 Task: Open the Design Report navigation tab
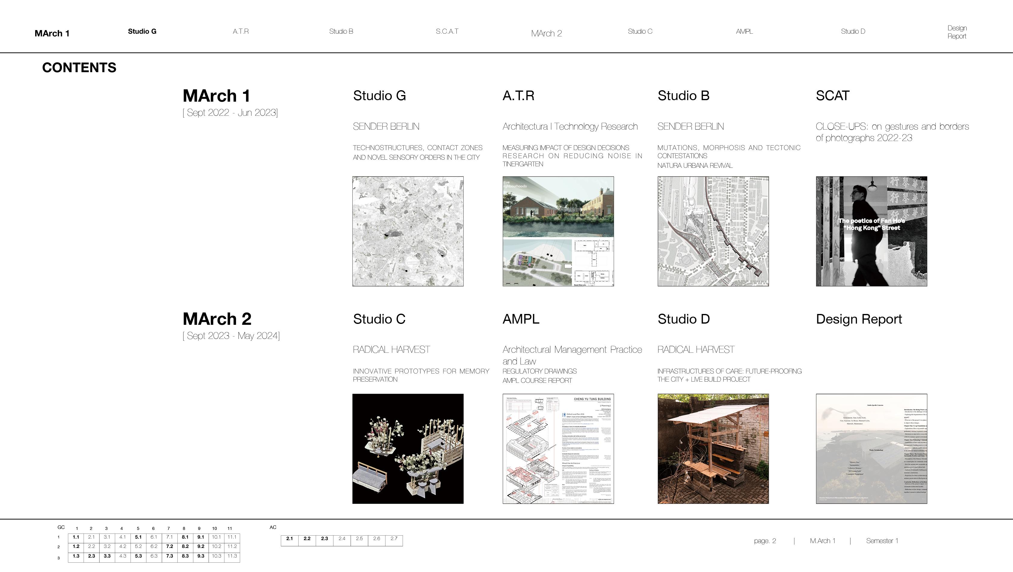click(957, 32)
